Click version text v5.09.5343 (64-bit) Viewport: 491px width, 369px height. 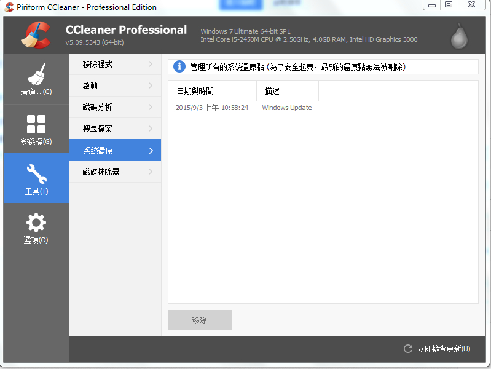point(95,42)
